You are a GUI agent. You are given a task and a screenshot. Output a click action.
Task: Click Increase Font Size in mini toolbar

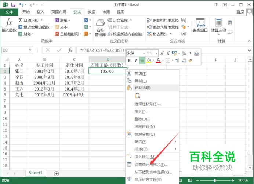point(162,53)
